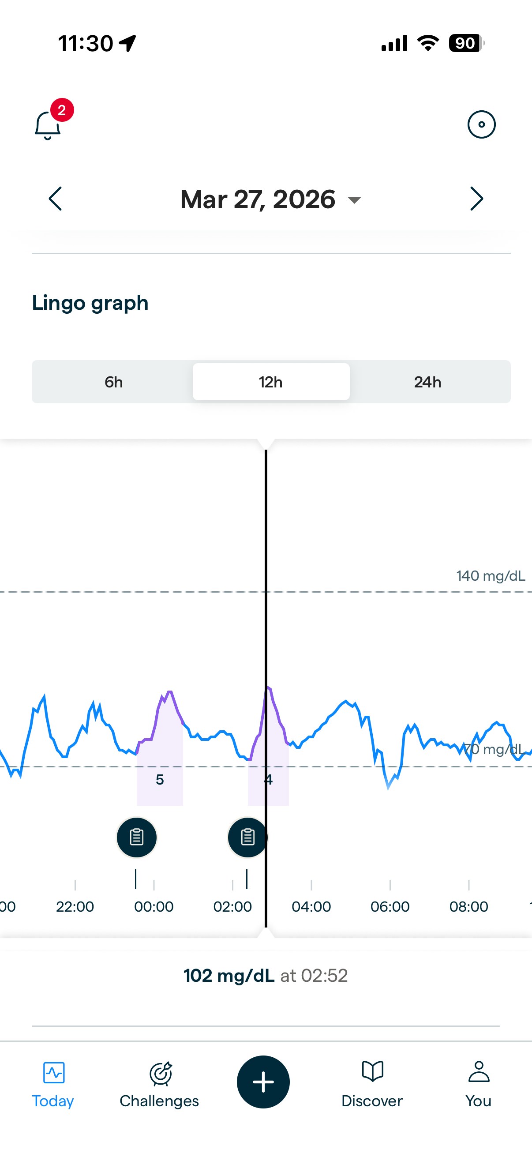Keep 12h view selected
The image size is (532, 1157).
pyautogui.click(x=271, y=382)
